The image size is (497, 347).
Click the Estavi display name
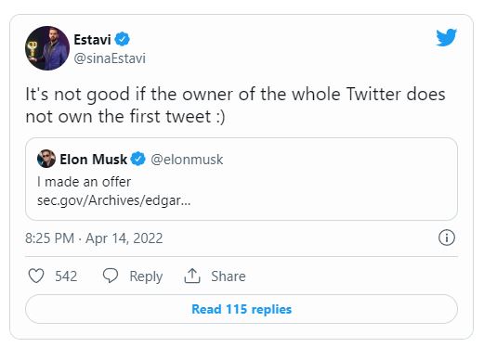coord(92,40)
